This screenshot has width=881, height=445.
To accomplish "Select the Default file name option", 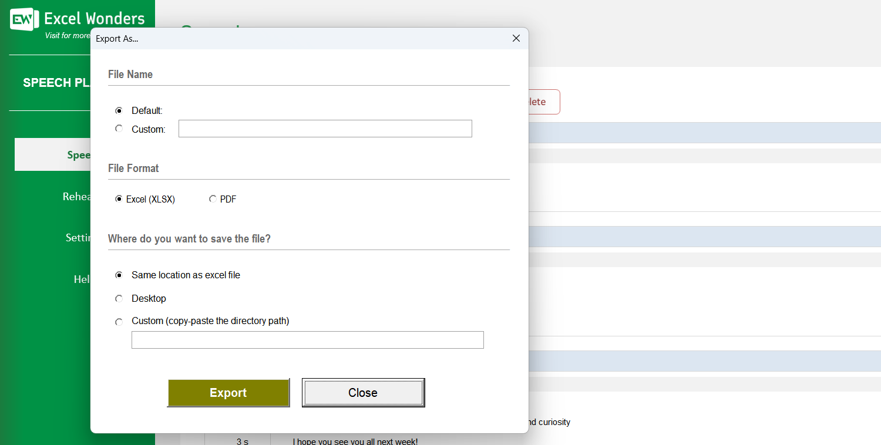I will pyautogui.click(x=119, y=110).
